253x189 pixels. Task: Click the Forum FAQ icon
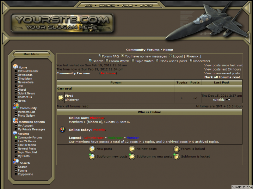(x=100, y=56)
